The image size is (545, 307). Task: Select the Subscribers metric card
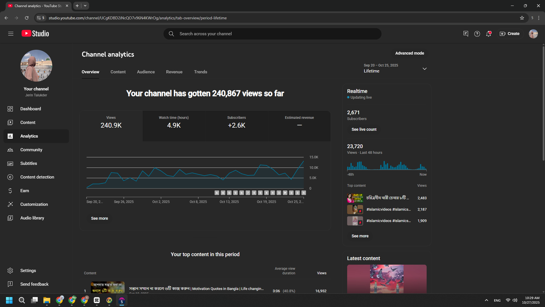point(236,126)
